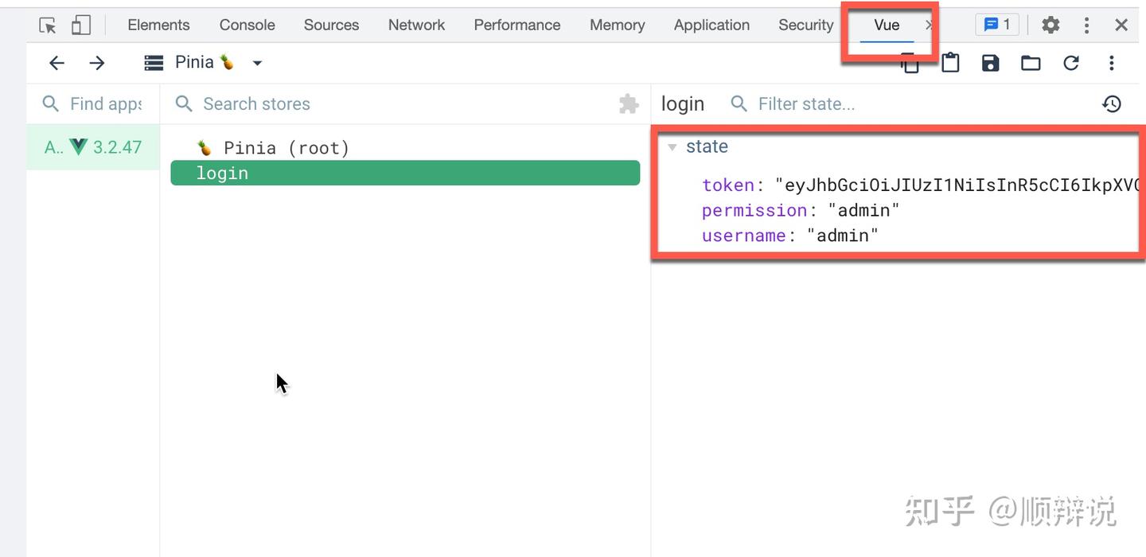Select the Pinia (root) store entry

[286, 148]
